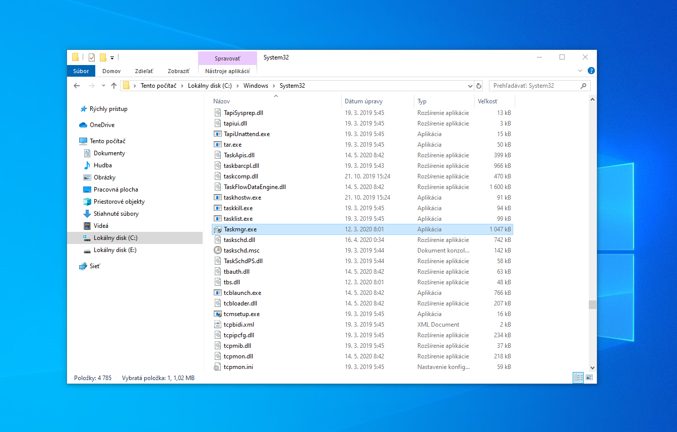677x432 pixels.
Task: Sort by the Názov column header
Action: [x=276, y=101]
